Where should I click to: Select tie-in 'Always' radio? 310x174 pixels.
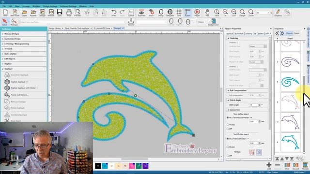[228, 125]
